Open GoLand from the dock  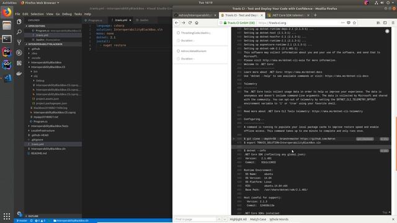click(7, 64)
